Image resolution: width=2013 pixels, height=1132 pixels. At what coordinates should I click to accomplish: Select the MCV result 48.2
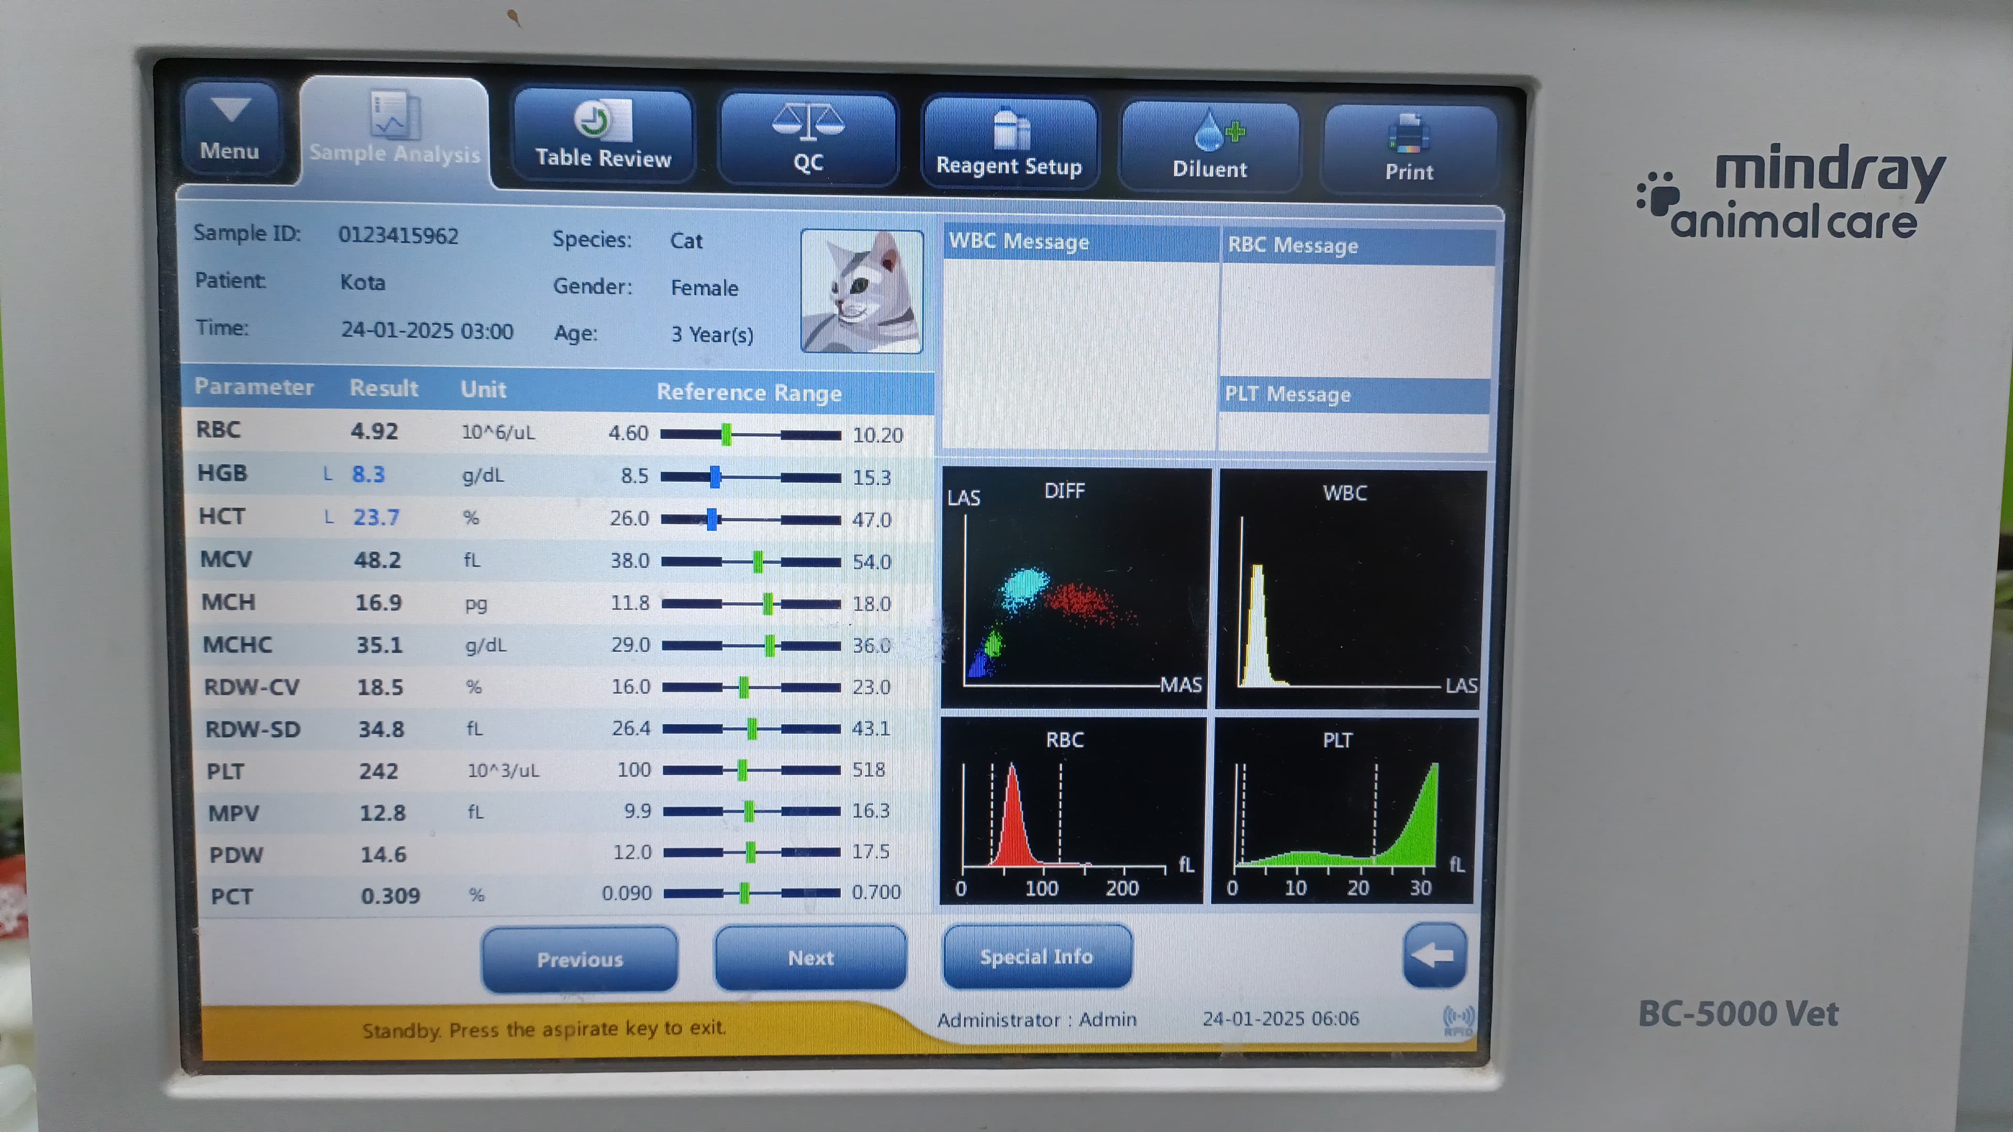click(377, 559)
